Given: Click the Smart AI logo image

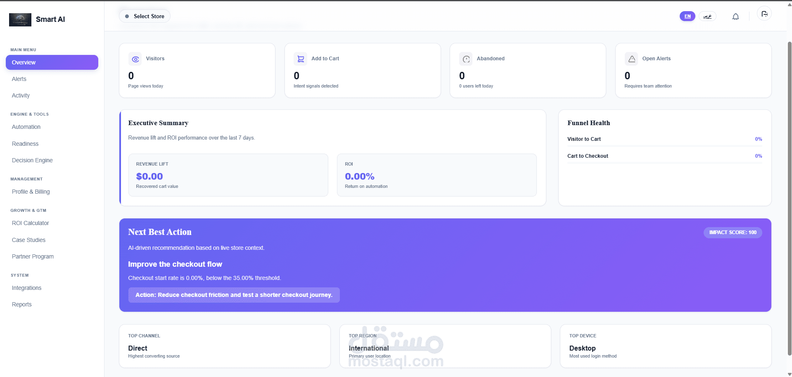Looking at the screenshot, I should pyautogui.click(x=20, y=19).
